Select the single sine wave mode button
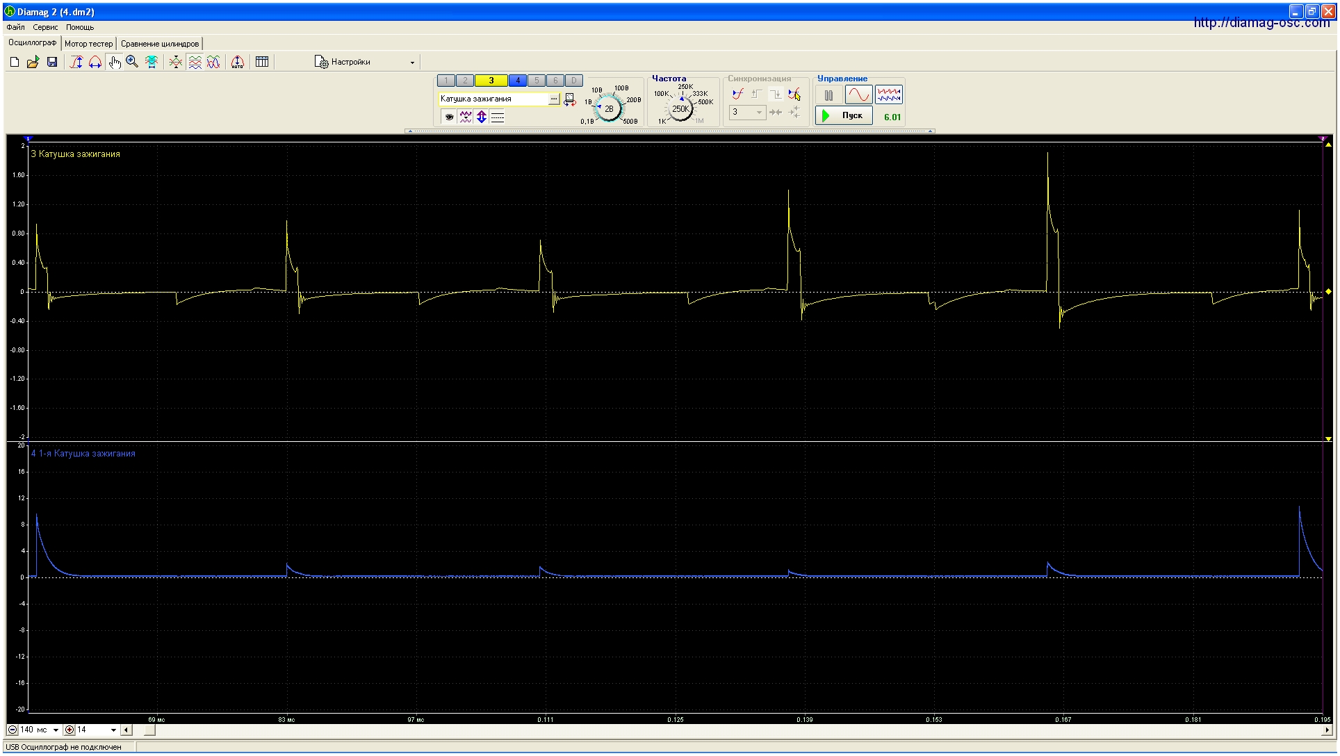This screenshot has height=756, width=1340. click(858, 95)
